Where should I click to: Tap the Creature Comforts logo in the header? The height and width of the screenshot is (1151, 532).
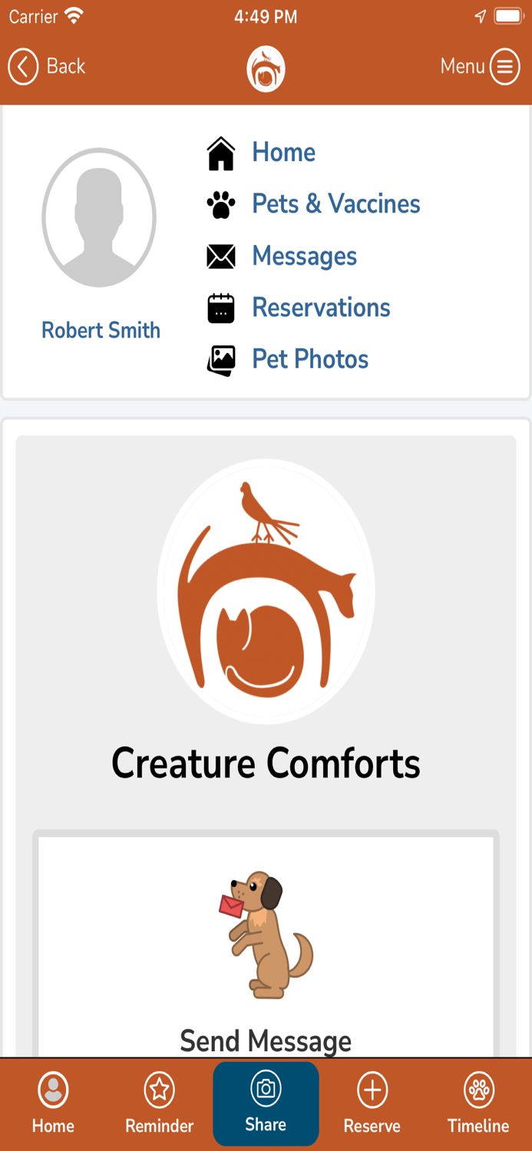point(266,68)
